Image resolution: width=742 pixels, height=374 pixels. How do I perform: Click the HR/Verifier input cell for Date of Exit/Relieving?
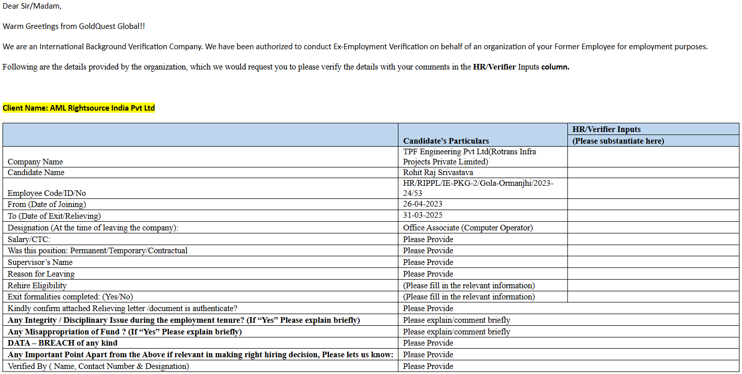pos(653,216)
